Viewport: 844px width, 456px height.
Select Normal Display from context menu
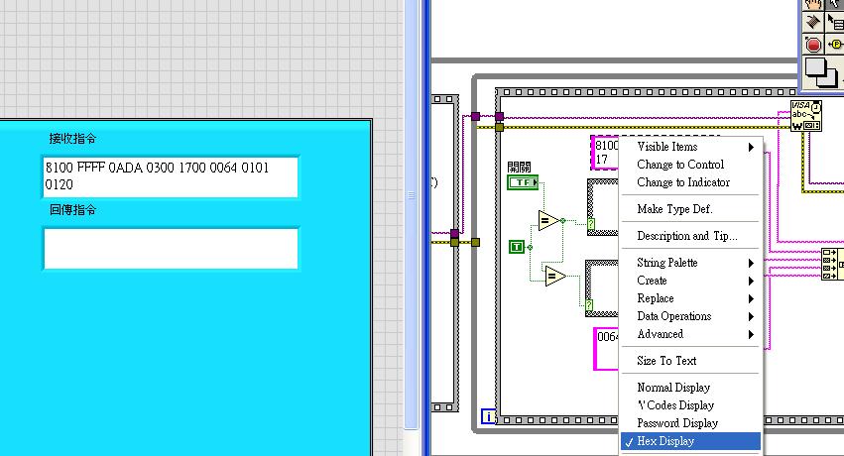(673, 388)
